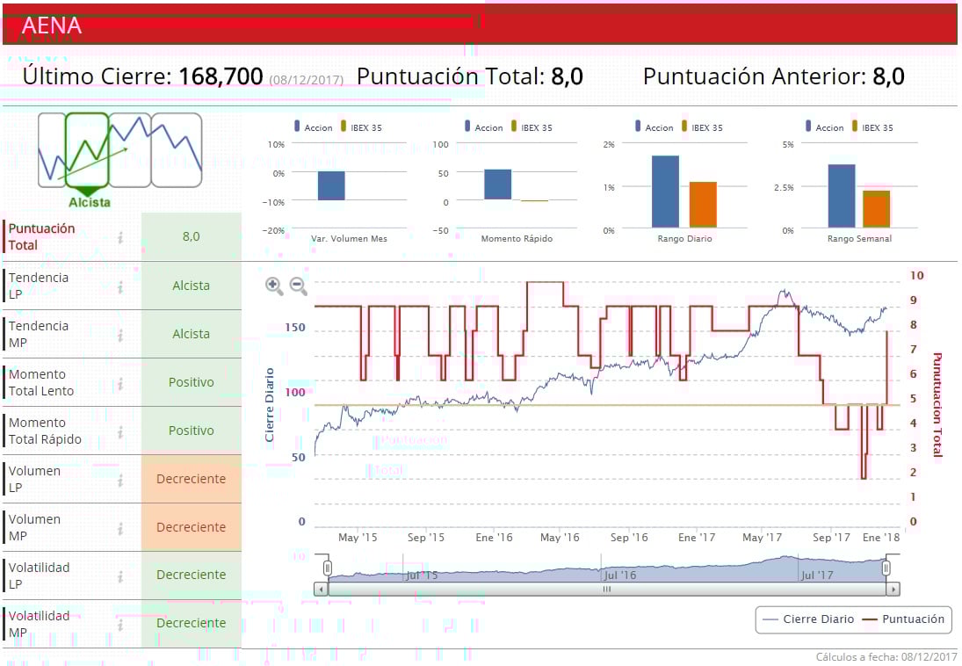The width and height of the screenshot is (962, 666).
Task: Toggle Accion series in Var. Volumen Mes chart
Action: pos(314,127)
